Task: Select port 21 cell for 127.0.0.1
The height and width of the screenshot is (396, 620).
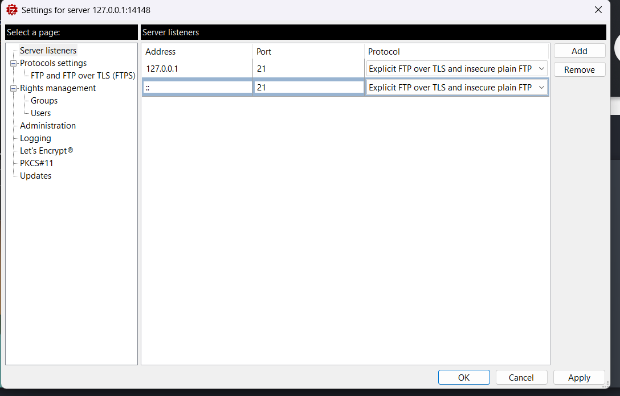Action: pyautogui.click(x=308, y=69)
